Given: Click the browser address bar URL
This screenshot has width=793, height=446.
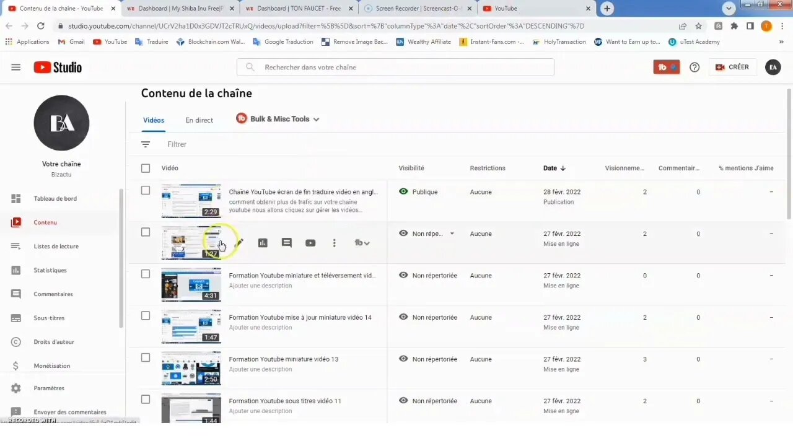Looking at the screenshot, I should [x=326, y=26].
